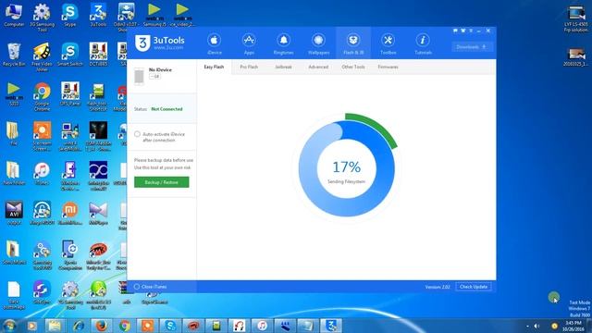Open the LYF LS-4505 Frp solution icon

(576, 18)
